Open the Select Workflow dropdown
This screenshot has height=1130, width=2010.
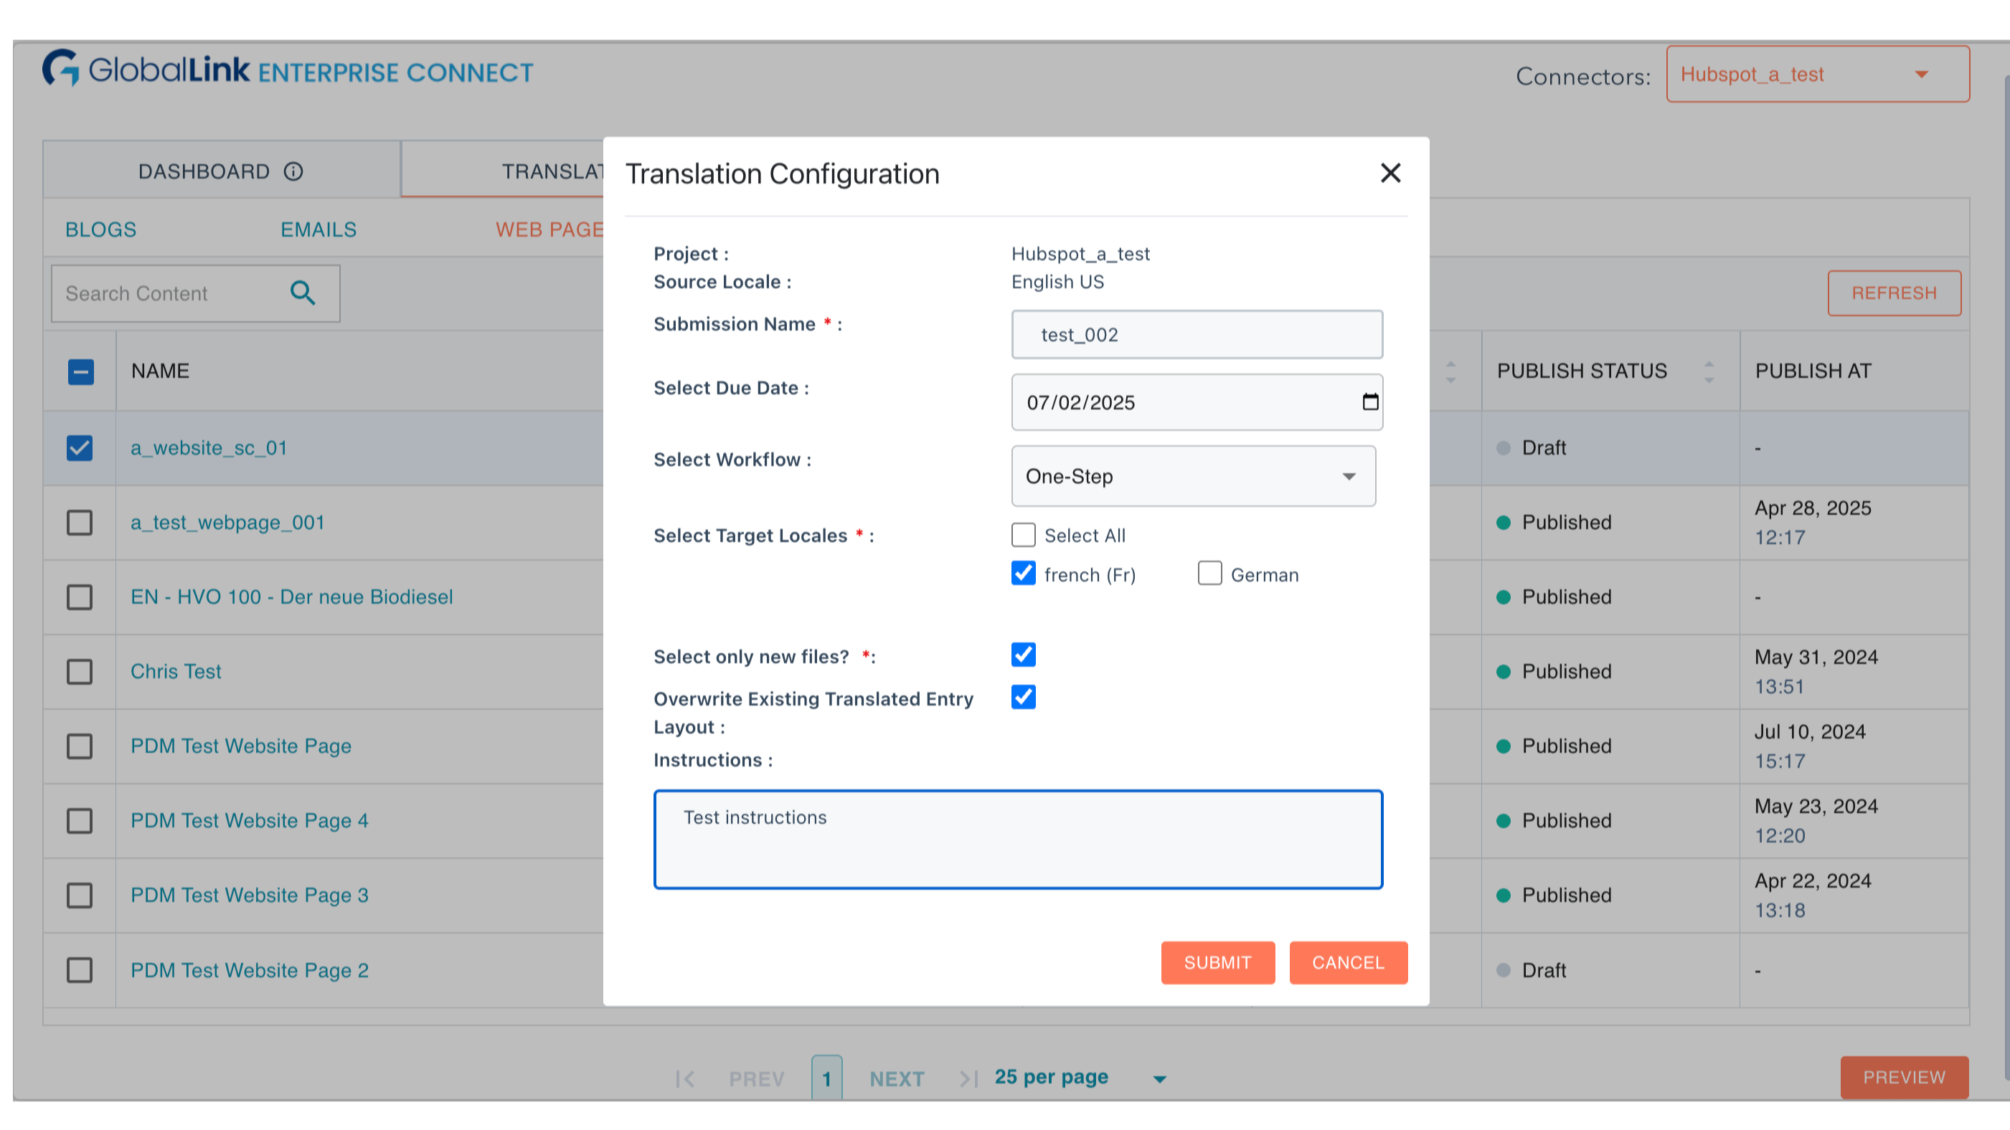[x=1193, y=477]
